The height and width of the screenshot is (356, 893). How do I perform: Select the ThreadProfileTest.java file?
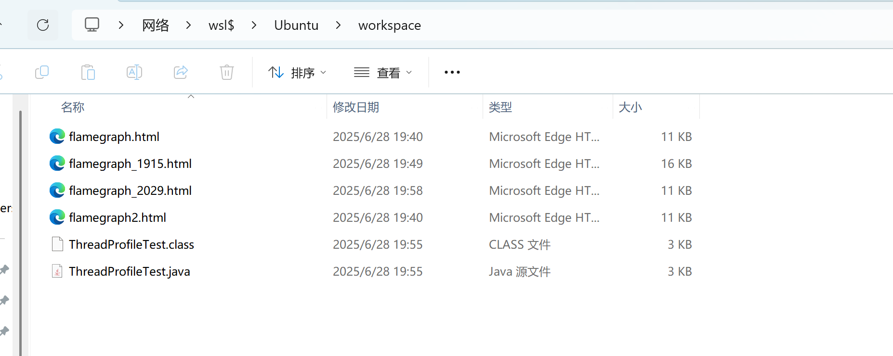(x=129, y=271)
